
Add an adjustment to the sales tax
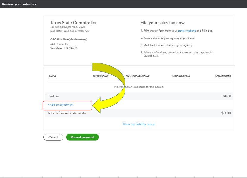[60, 105]
